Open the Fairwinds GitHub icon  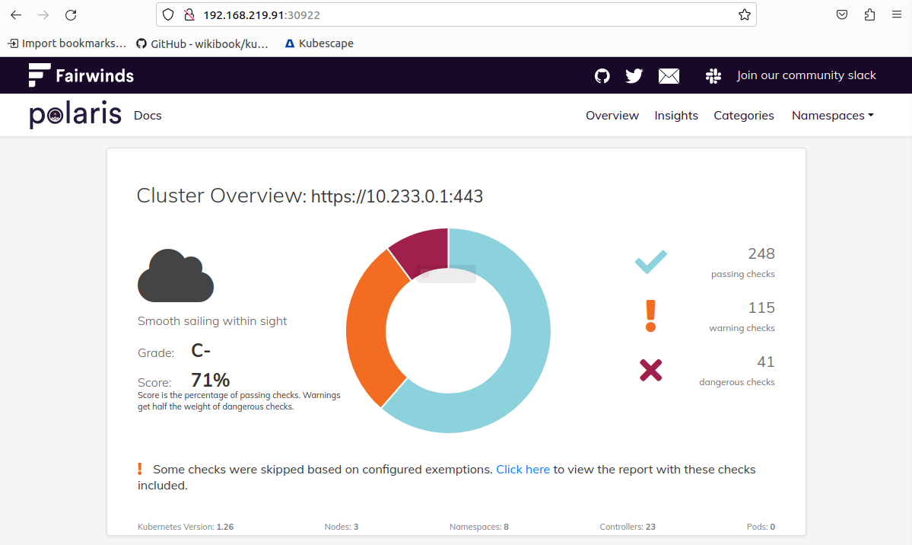point(602,75)
